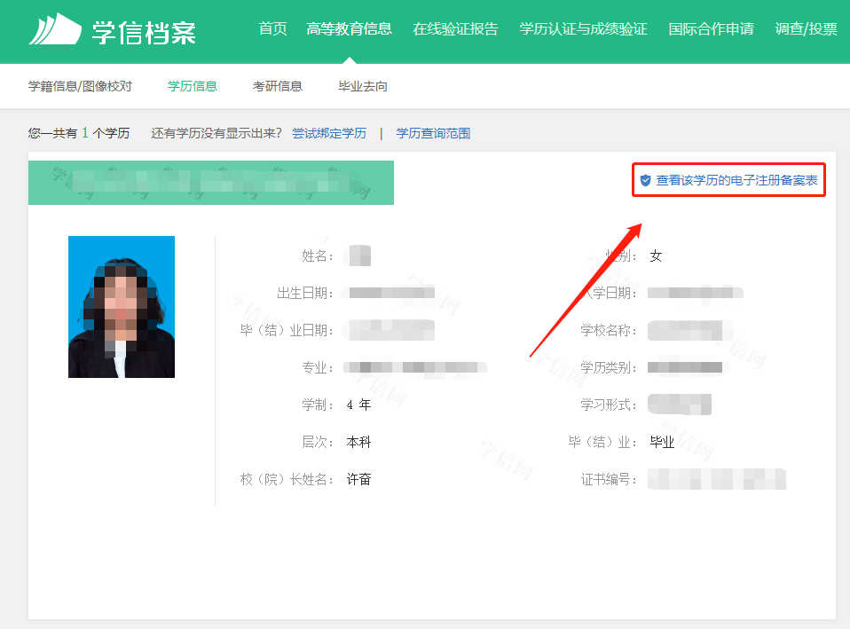850x629 pixels.
Task: Click the blurred ID photo thumbnail
Action: pyautogui.click(x=122, y=307)
